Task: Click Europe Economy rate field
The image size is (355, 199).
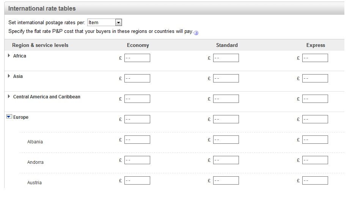Action: tap(137, 119)
